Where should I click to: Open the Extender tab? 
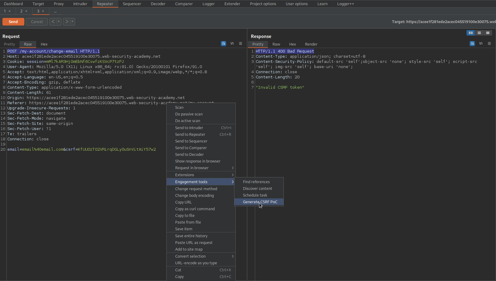pos(232,4)
